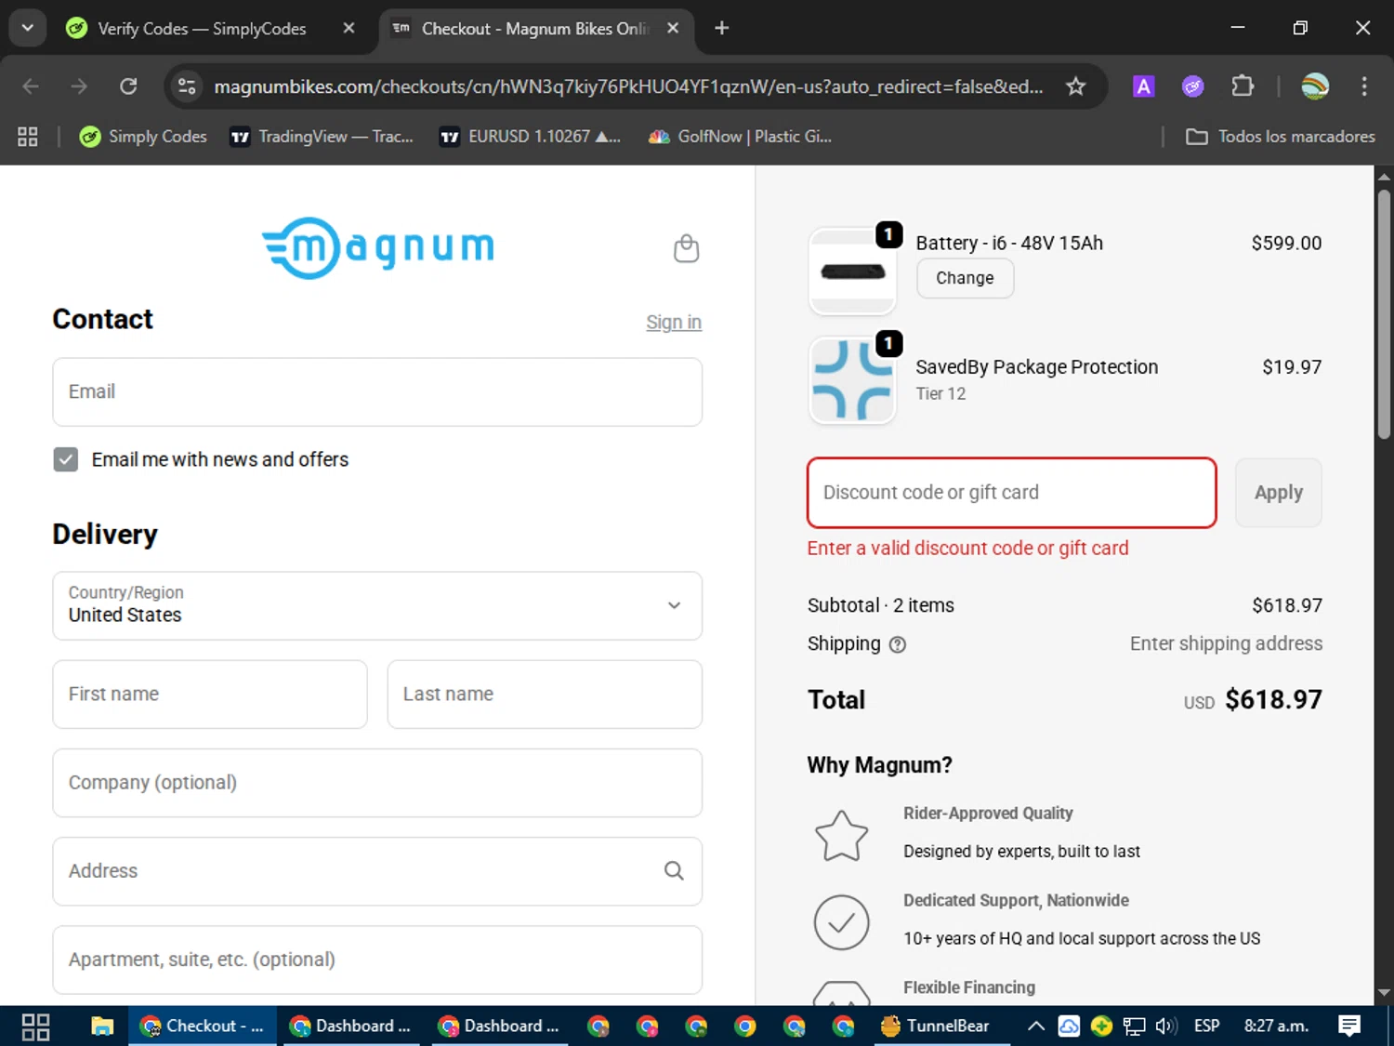Reload the checkout page
The height and width of the screenshot is (1046, 1394).
[x=128, y=86]
